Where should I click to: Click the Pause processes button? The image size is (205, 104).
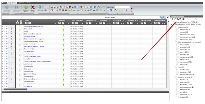coord(16,8)
